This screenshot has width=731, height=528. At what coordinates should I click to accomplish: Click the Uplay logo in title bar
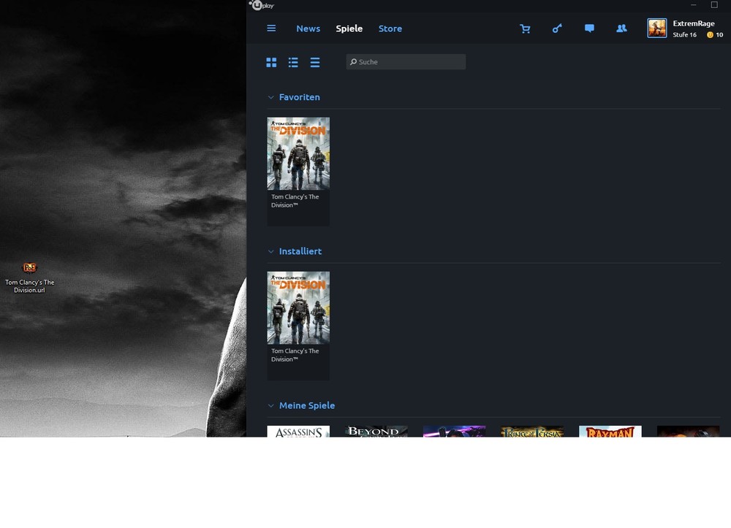(x=261, y=5)
